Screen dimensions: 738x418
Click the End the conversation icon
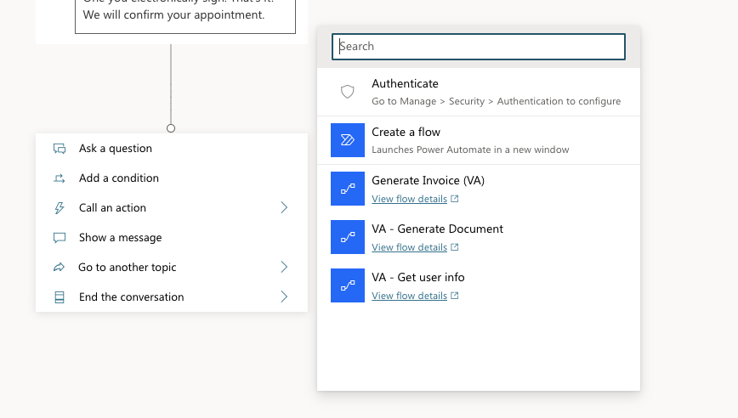point(60,297)
